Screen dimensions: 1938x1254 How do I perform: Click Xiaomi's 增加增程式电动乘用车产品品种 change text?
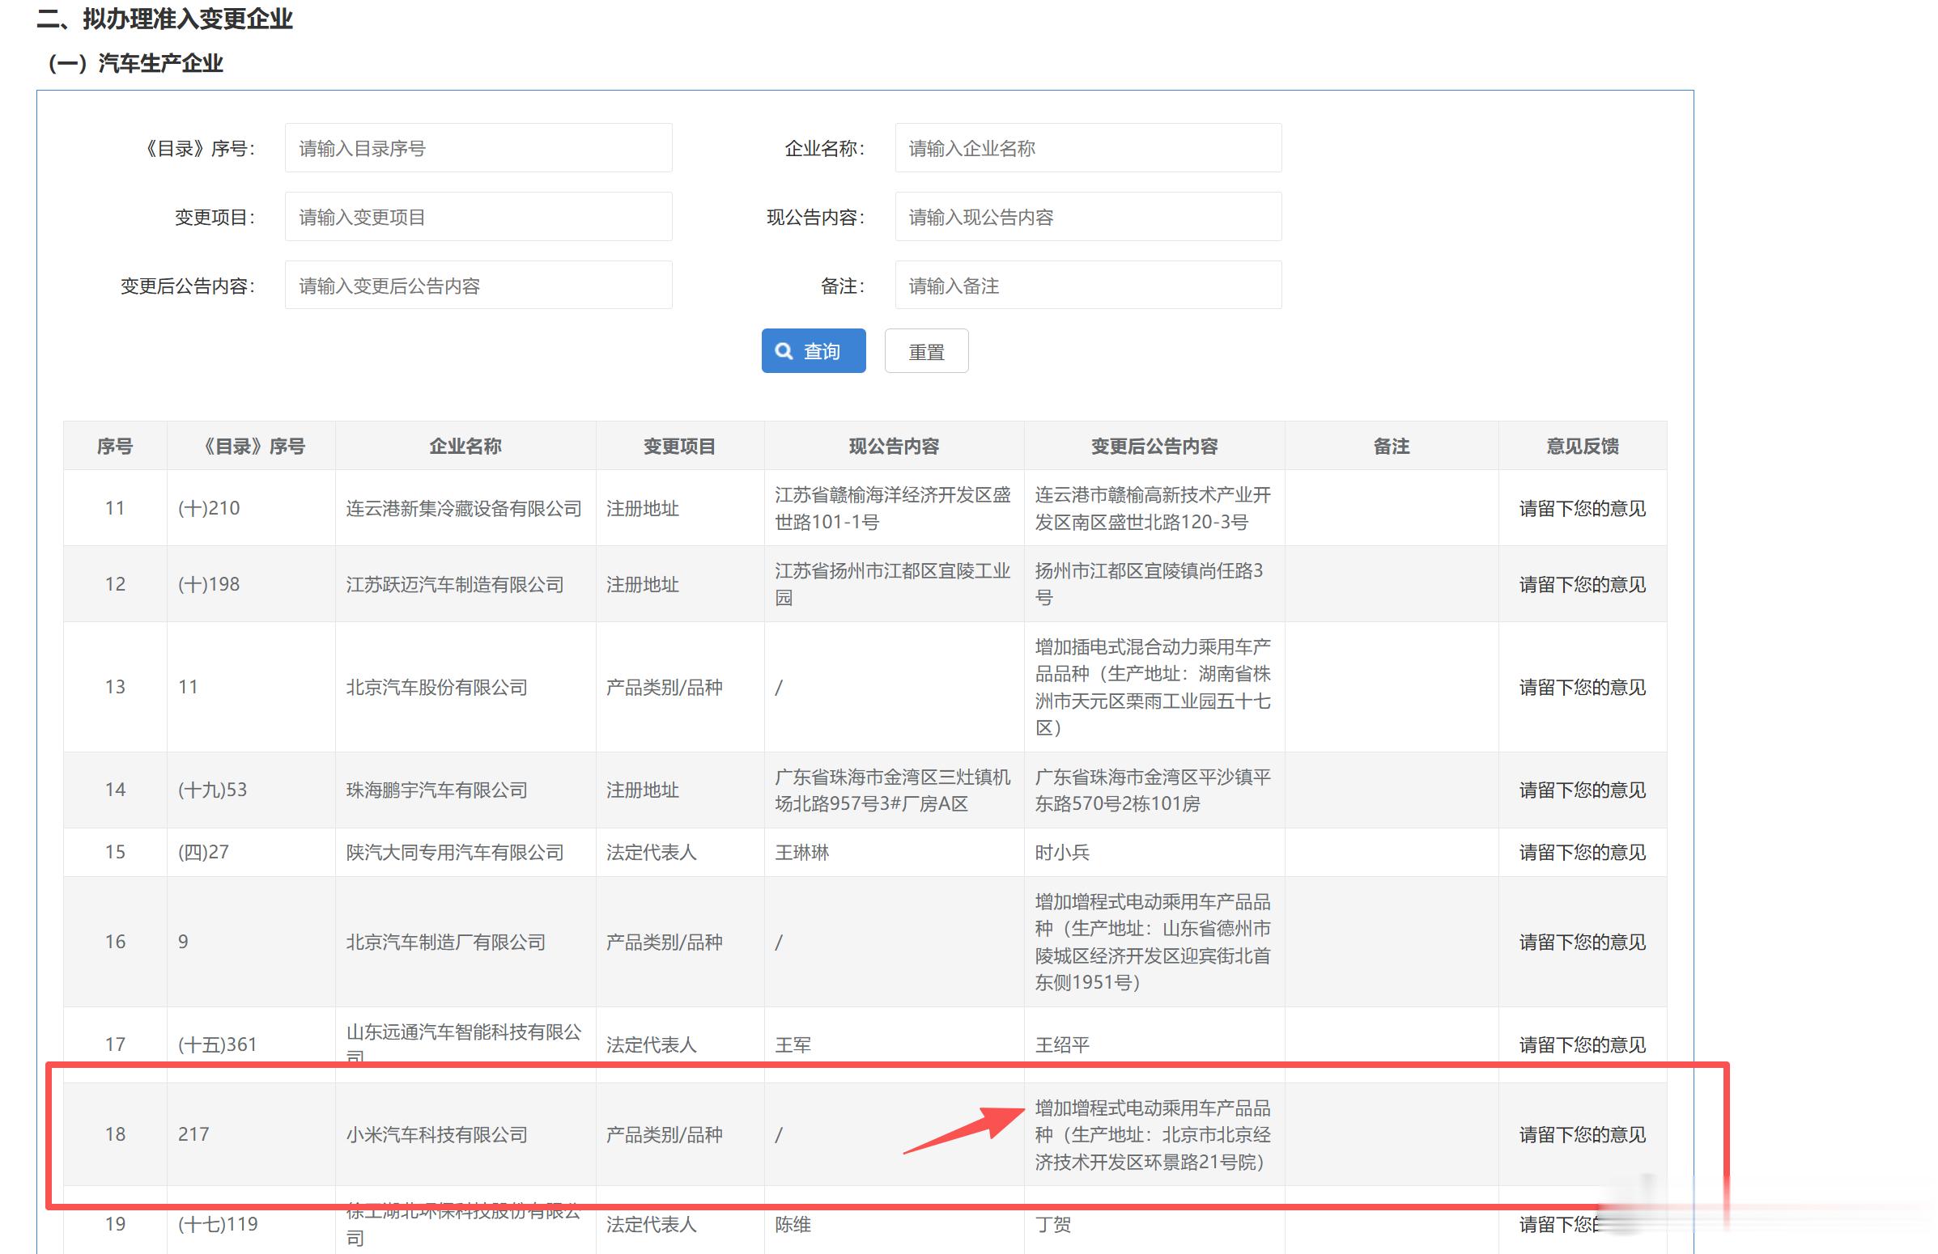1153,1134
